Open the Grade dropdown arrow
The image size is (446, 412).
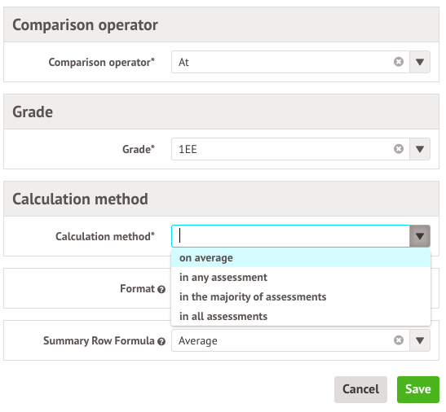[x=420, y=149]
